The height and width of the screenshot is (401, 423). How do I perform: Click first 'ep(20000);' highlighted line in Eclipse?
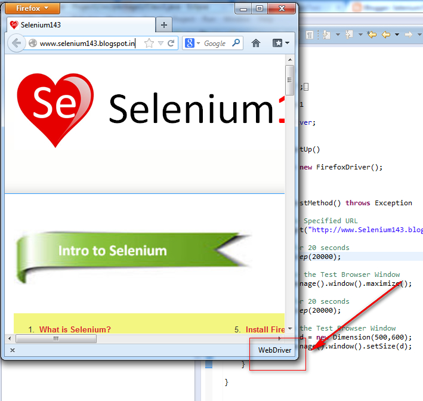click(x=320, y=257)
